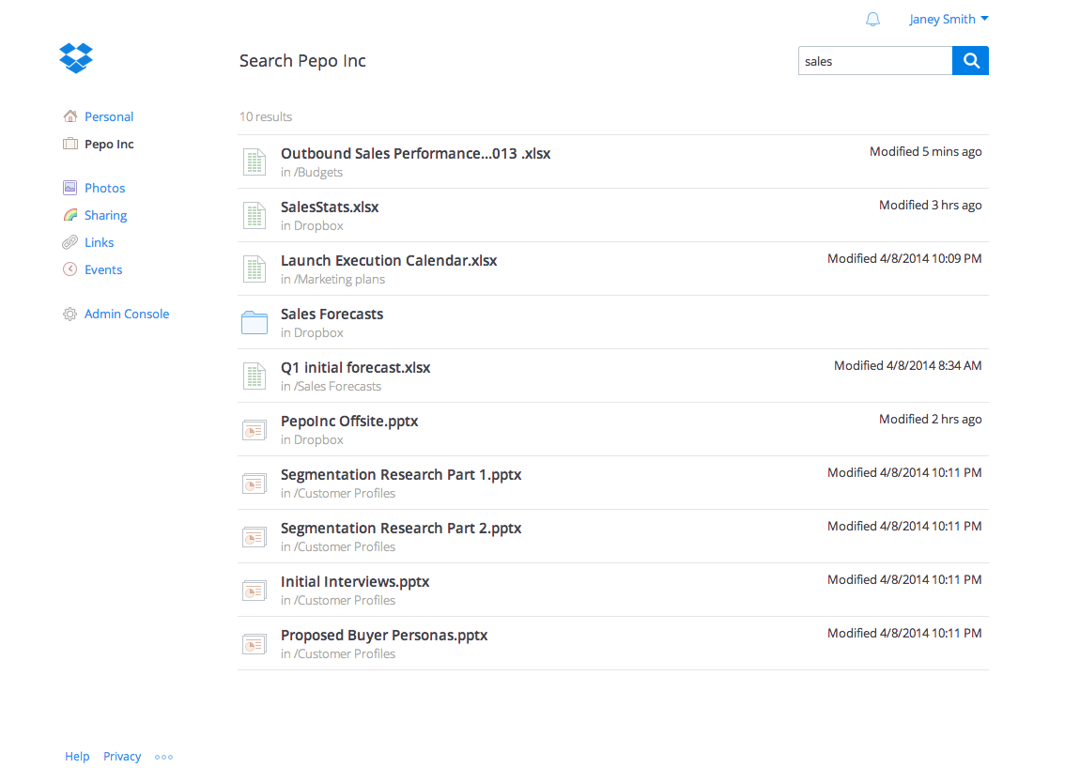
Task: Click the paperclip Links icon
Action: pos(70,242)
